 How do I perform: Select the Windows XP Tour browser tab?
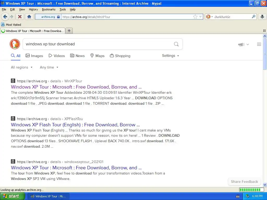tap(33, 31)
